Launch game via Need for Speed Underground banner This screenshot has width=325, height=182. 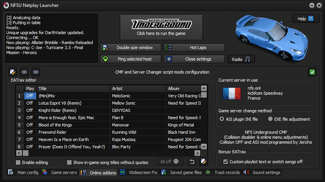tap(161, 27)
